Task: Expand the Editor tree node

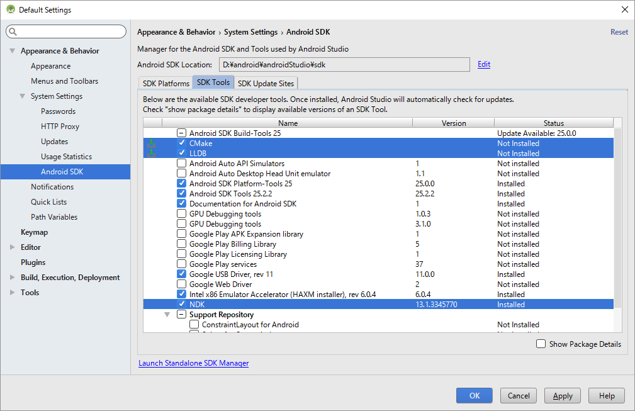Action: coord(12,247)
